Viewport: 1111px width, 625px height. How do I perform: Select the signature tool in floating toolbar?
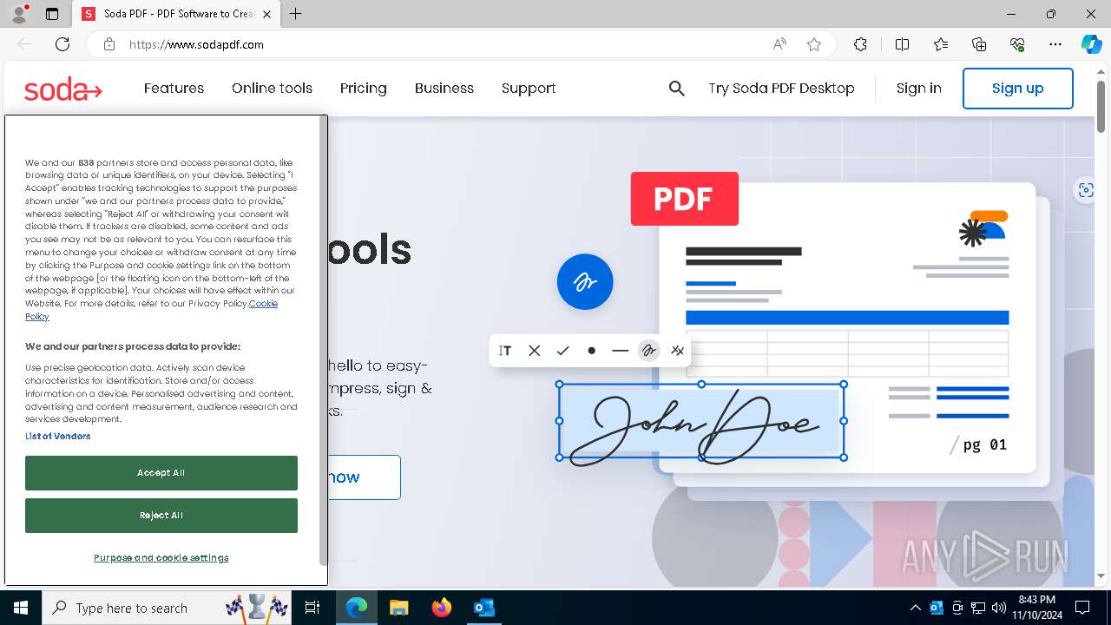[649, 351]
